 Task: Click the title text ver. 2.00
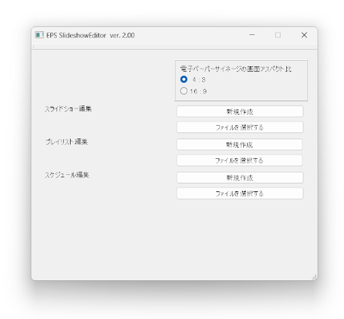coord(122,36)
